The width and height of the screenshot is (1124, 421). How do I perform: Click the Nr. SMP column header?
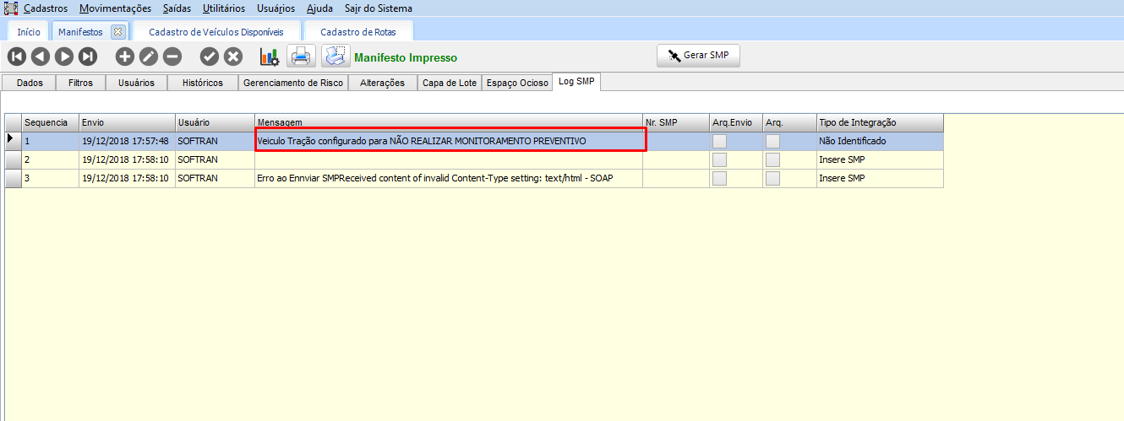[x=676, y=123]
